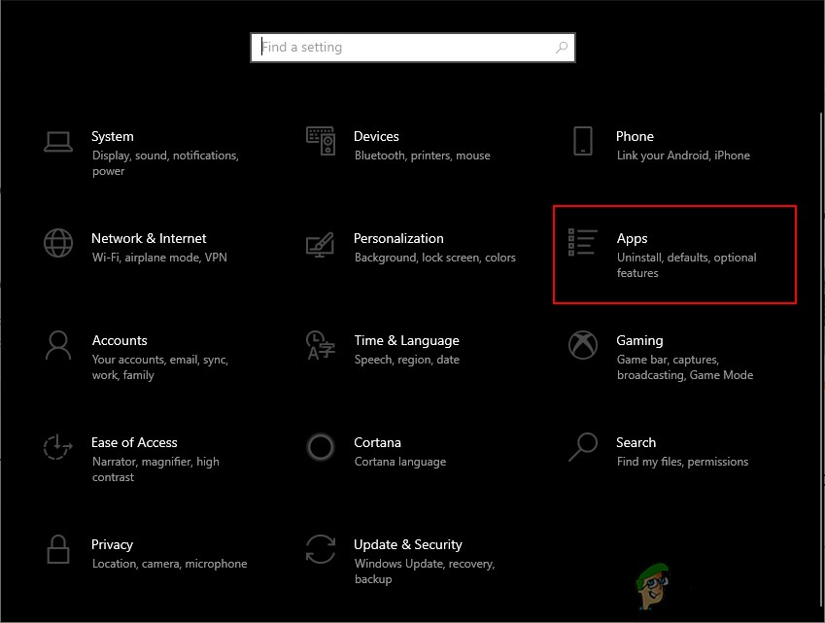This screenshot has height=623, width=825.
Task: Open the Ease of Access icon
Action: click(58, 447)
